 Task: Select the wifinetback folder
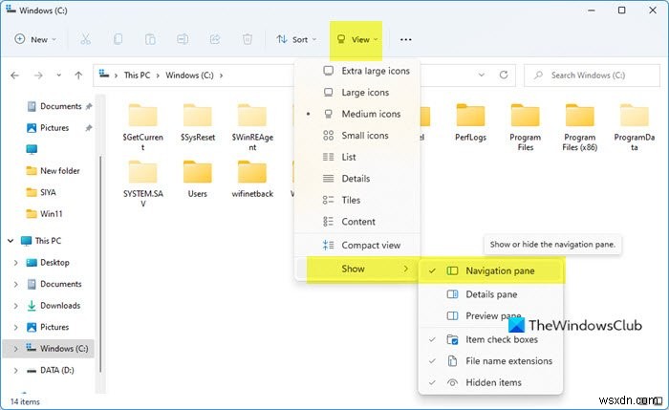(252, 179)
